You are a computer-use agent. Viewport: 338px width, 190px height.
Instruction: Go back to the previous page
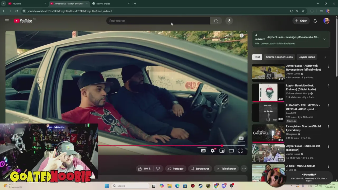[4, 11]
